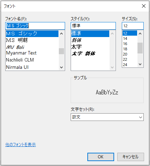Select size 12 in list
Screen dimensions: 150x166
(130, 33)
